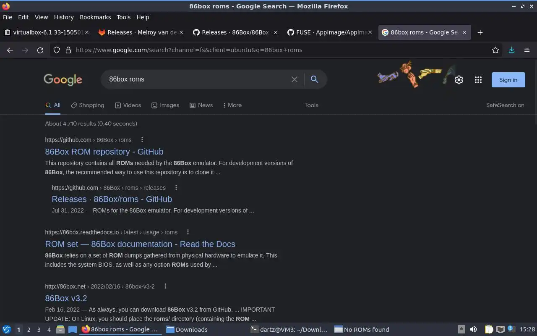Open the update notifier tray icon
This screenshot has height=336, width=537.
coord(511,329)
